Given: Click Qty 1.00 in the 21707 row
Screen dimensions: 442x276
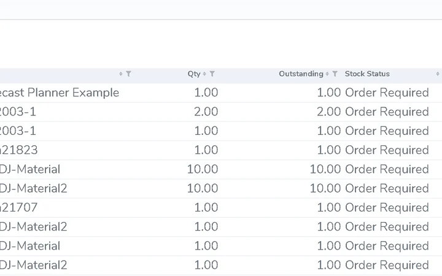Looking at the screenshot, I should tap(206, 207).
